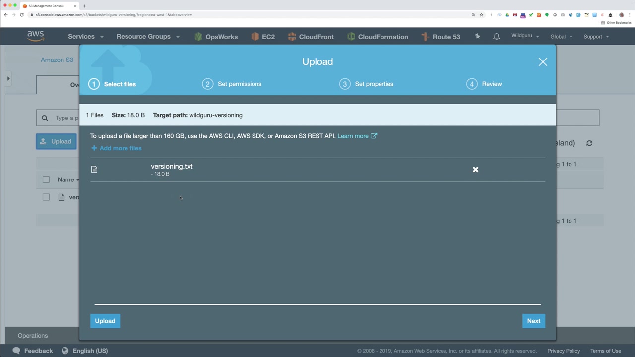
Task: Go to the EC2 shortcut
Action: [263, 37]
